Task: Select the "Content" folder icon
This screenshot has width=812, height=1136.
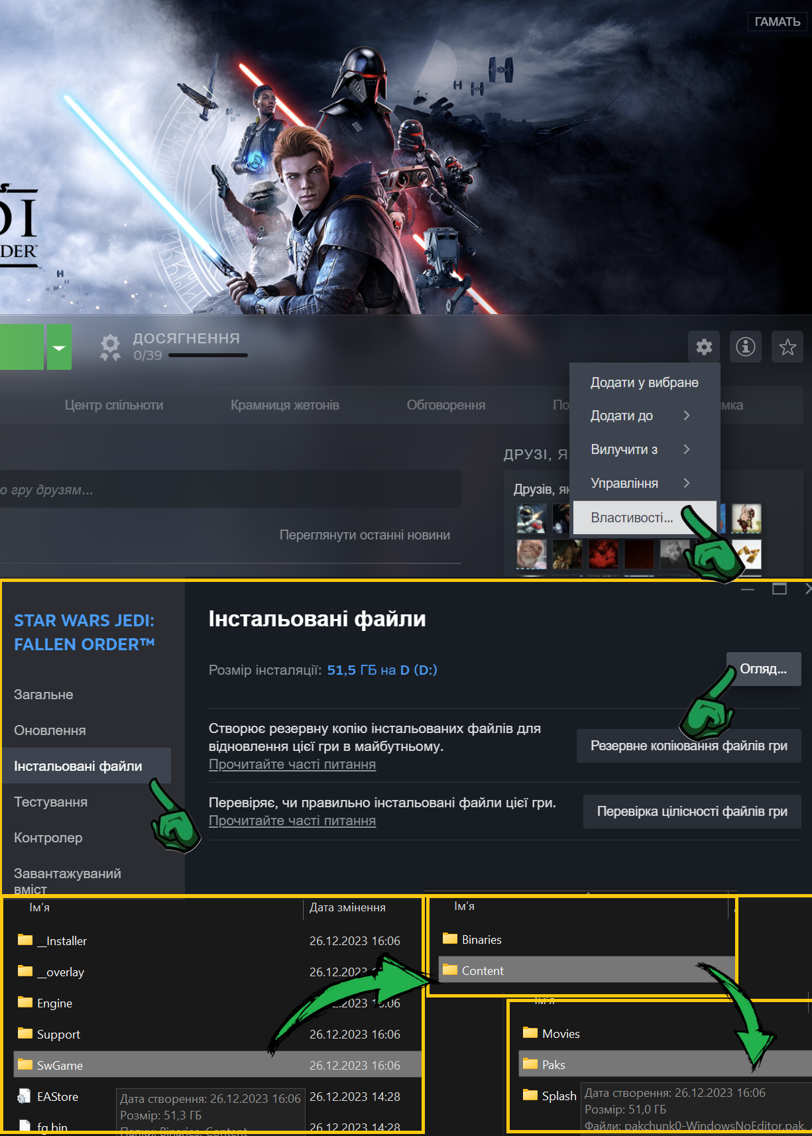Action: (450, 970)
